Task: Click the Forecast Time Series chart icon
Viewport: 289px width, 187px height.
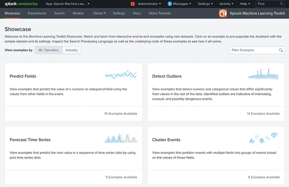Action: click(x=121, y=137)
